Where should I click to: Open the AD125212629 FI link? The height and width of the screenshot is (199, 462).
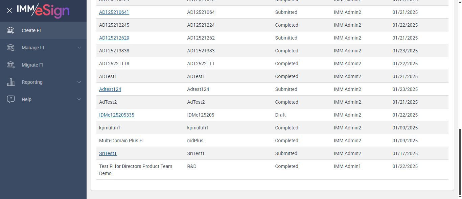[114, 38]
